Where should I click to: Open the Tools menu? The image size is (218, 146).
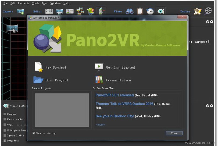pyautogui.click(x=35, y=3)
